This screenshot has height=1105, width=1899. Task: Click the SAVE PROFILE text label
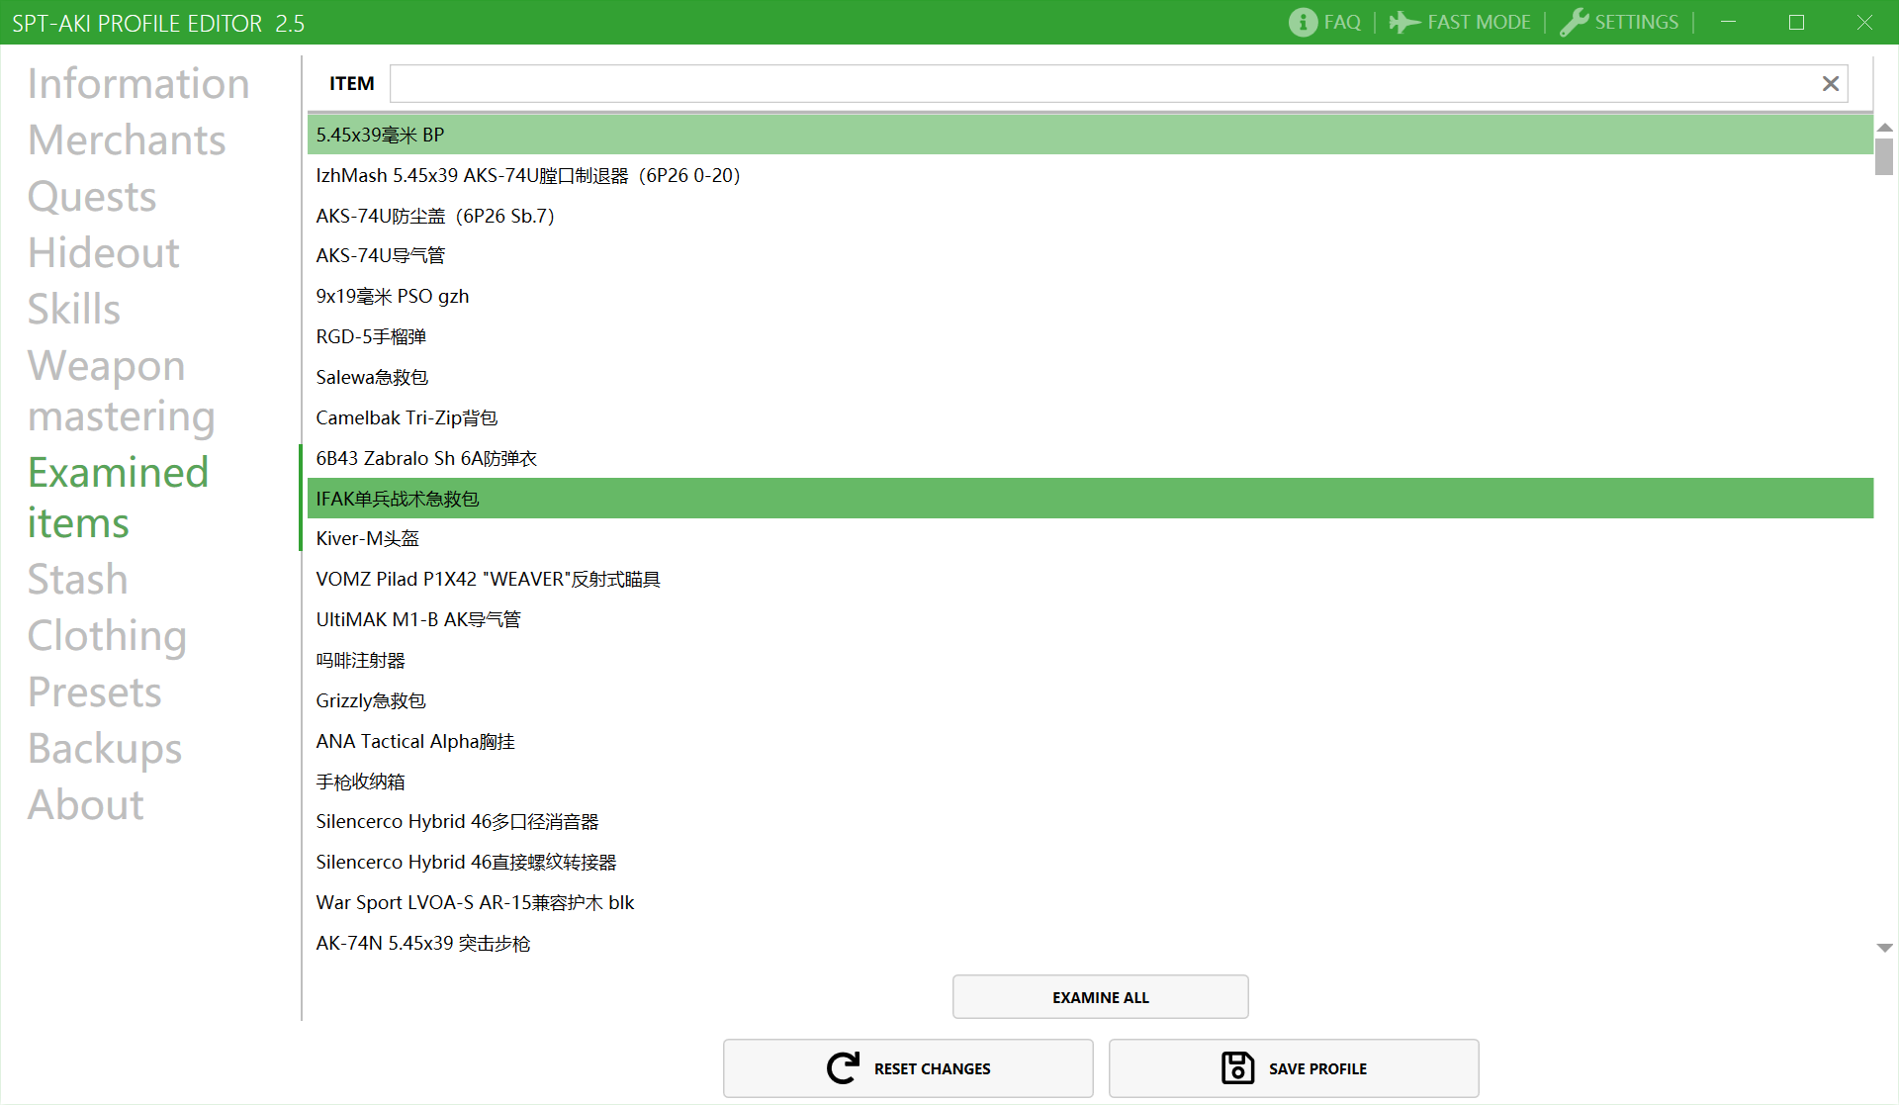[x=1317, y=1068]
